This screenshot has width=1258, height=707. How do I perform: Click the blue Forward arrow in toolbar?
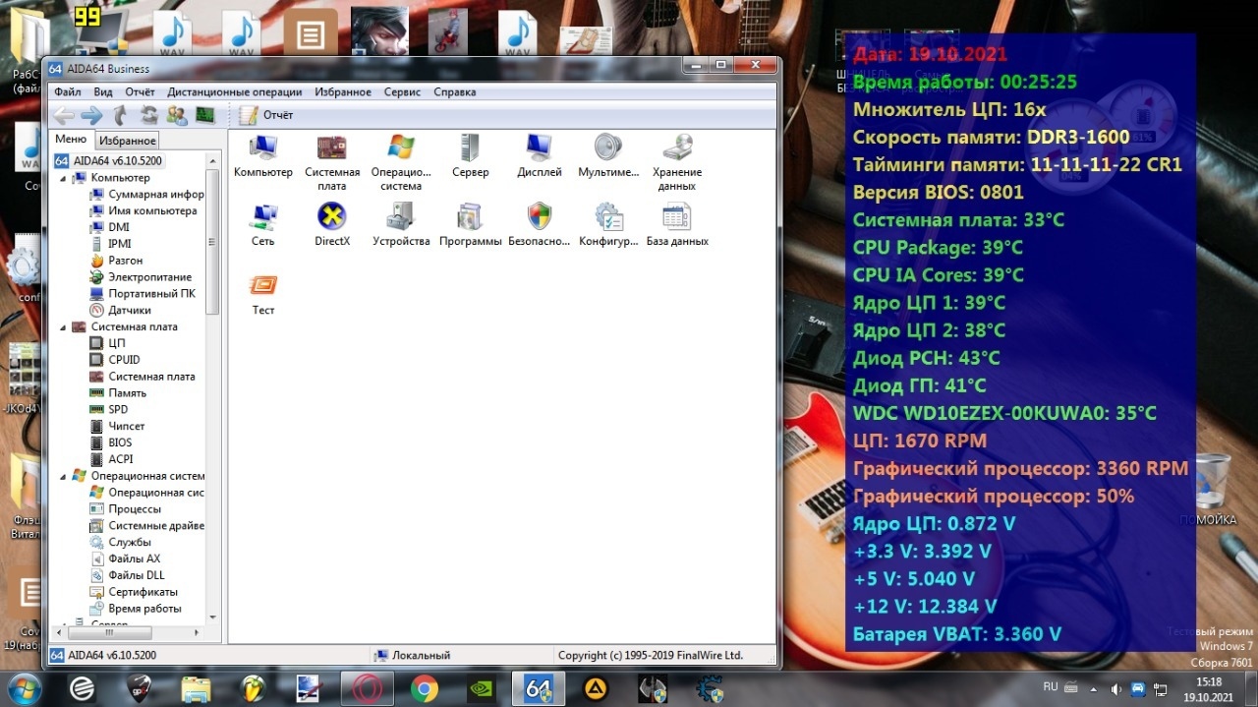click(x=91, y=115)
